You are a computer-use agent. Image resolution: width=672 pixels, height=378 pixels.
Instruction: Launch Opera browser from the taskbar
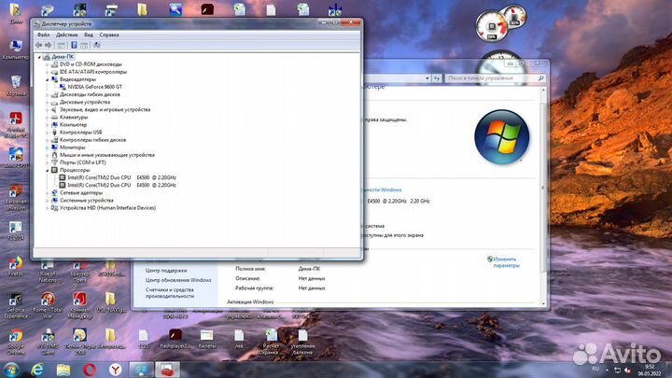click(x=90, y=369)
